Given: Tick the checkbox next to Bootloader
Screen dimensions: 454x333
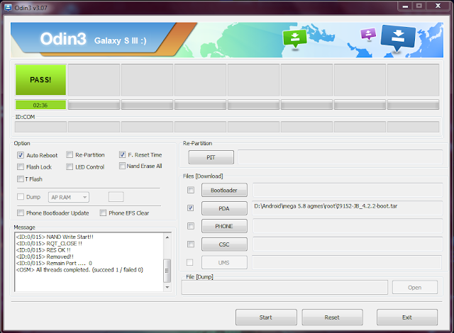Looking at the screenshot, I should coord(191,190).
